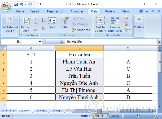Switch to the Sheet3 tab
The width and height of the screenshot is (162, 119).
[x=57, y=111]
